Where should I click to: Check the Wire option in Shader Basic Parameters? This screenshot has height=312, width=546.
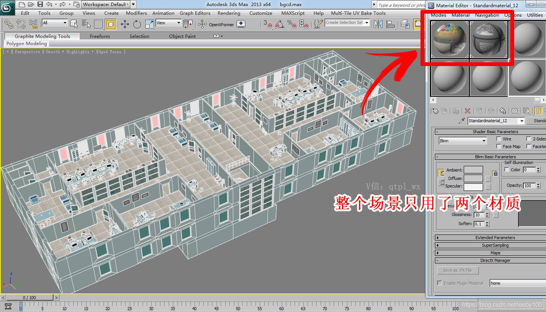pos(499,139)
